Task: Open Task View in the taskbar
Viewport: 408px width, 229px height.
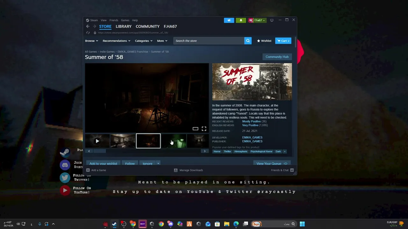Action: pos(245,224)
